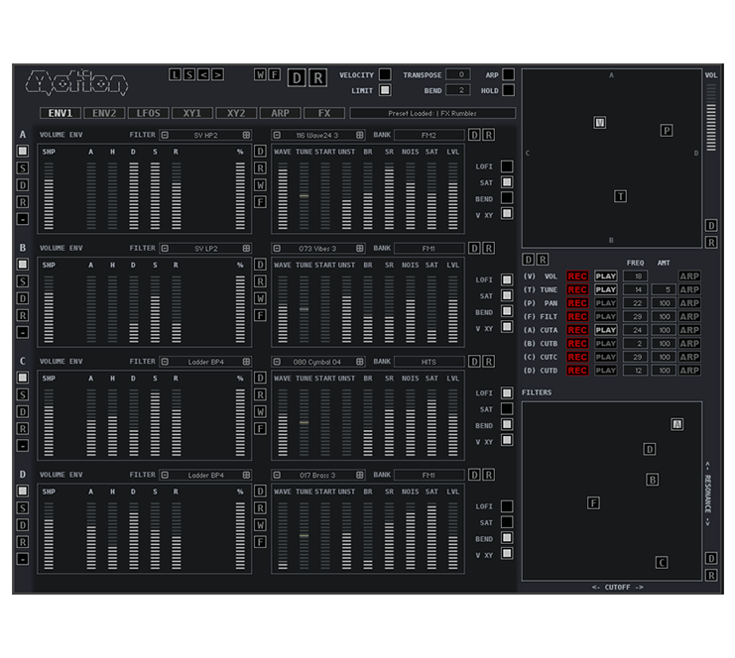Click PLAY for the (A) CUTA row
The image size is (735, 658).
(x=606, y=330)
